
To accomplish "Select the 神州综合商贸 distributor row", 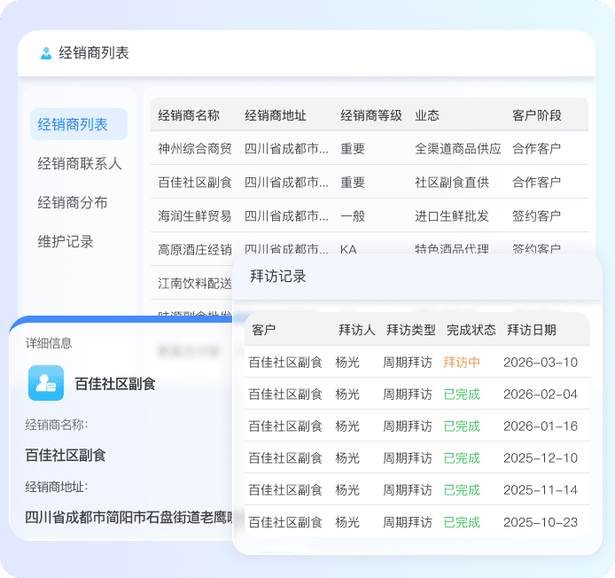I will [195, 149].
